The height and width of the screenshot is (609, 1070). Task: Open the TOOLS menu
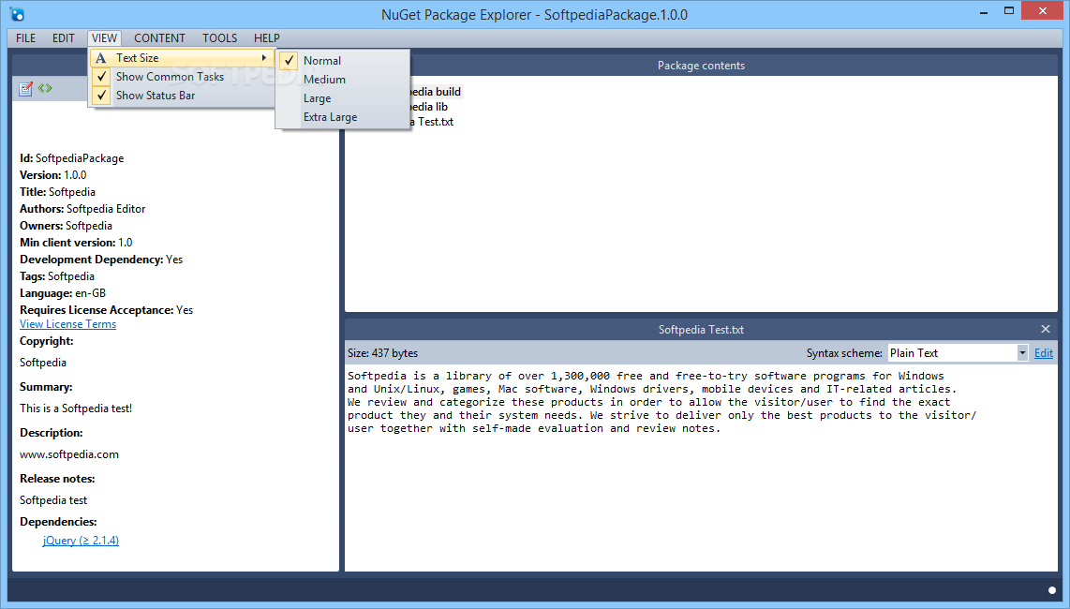(x=220, y=38)
